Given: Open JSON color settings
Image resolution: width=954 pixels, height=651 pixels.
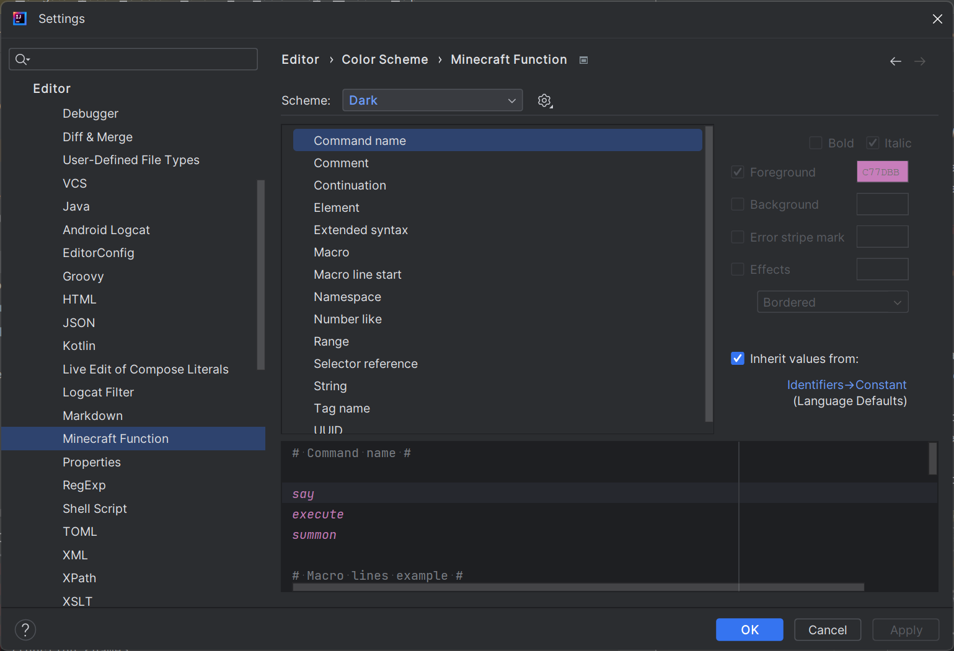Looking at the screenshot, I should point(79,323).
